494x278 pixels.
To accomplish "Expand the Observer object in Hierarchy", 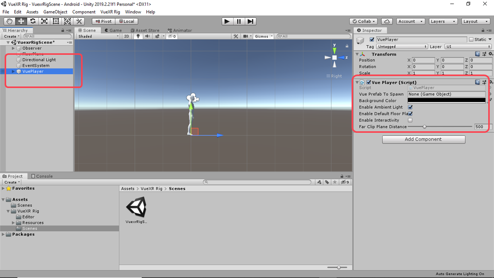I will pyautogui.click(x=14, y=48).
